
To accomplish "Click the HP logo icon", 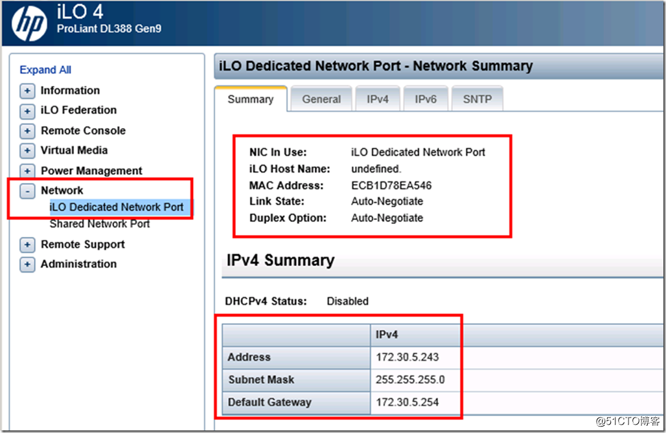I will [30, 23].
